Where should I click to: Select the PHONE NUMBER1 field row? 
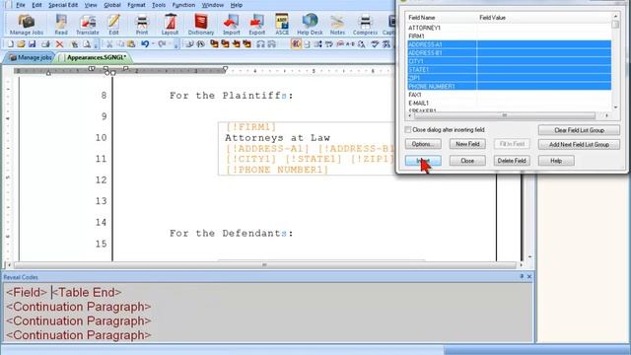point(509,86)
